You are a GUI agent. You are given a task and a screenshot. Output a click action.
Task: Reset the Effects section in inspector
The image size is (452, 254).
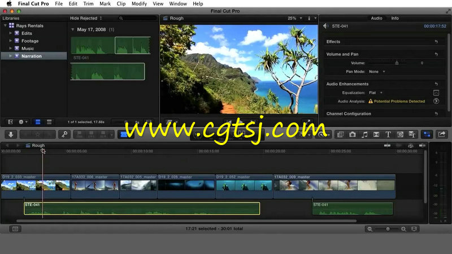436,42
